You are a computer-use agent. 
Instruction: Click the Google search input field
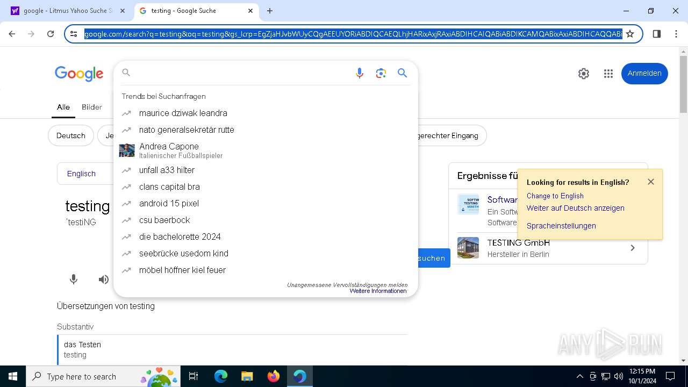tap(242, 73)
